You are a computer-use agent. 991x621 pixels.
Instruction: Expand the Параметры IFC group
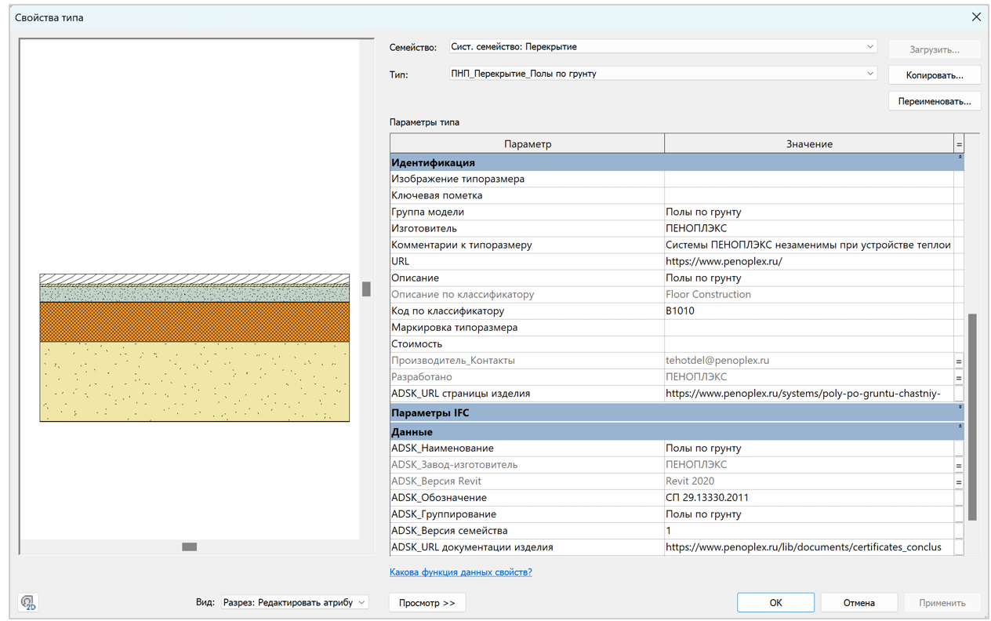click(960, 409)
